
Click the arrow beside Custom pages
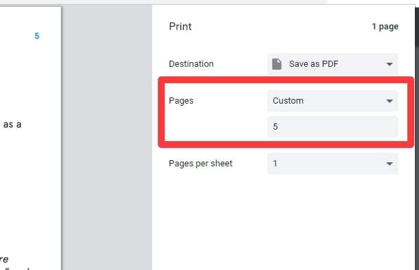pos(390,101)
